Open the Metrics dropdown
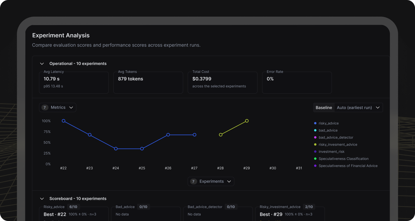The image size is (415, 221). (58, 107)
